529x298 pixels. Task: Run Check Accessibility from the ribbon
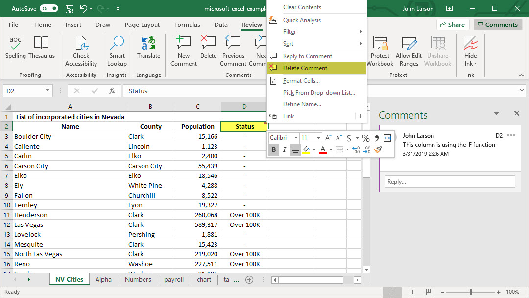click(x=81, y=50)
